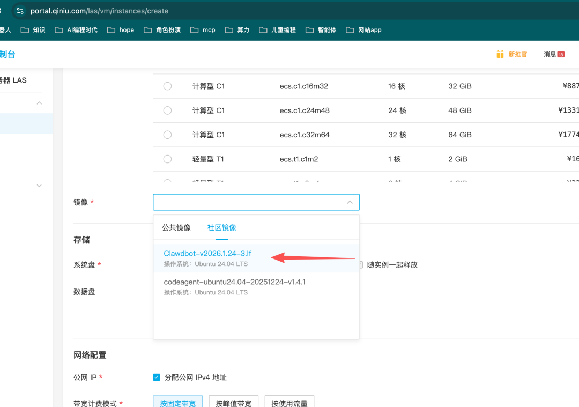
Task: Click the 器 LAS sidebar heading
Action: [13, 80]
